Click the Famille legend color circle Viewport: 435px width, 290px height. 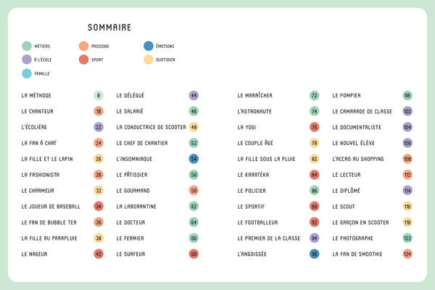coord(27,73)
